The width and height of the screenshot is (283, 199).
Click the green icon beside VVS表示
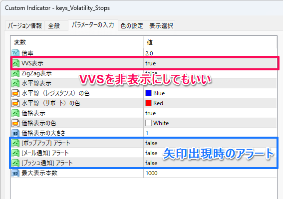15,63
